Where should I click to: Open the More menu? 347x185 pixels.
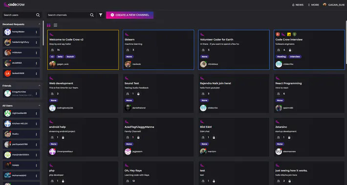coord(314,5)
